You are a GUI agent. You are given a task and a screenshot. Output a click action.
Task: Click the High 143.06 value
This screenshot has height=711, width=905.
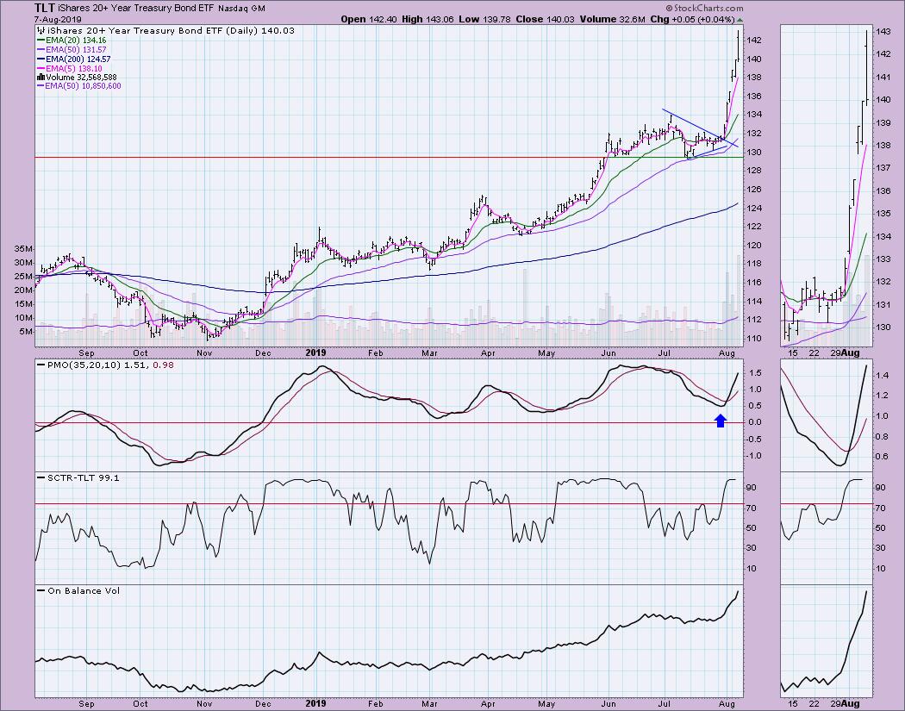pos(428,19)
